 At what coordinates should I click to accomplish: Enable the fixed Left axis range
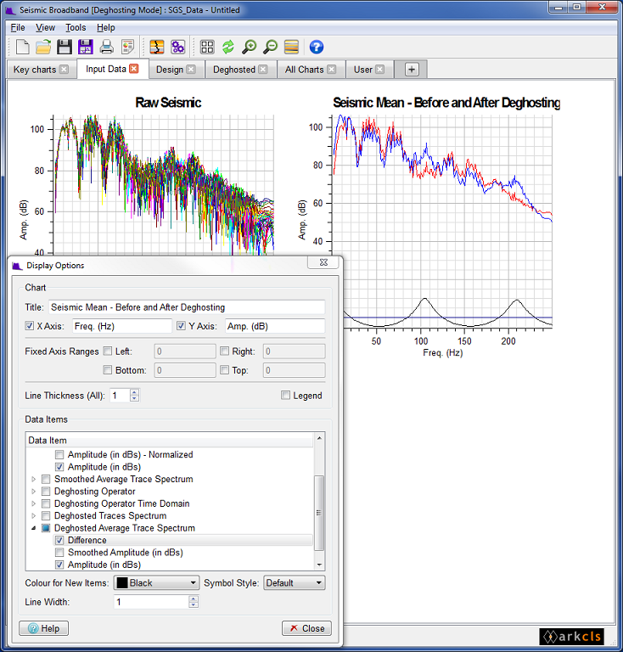108,351
